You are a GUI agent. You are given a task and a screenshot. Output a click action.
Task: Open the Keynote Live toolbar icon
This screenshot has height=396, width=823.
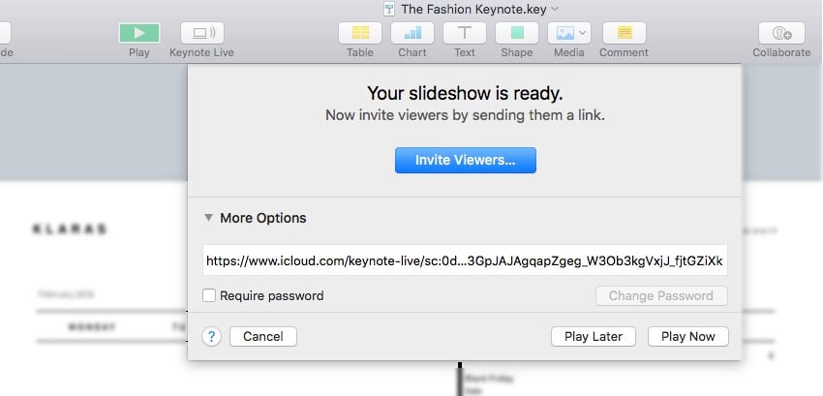click(201, 32)
